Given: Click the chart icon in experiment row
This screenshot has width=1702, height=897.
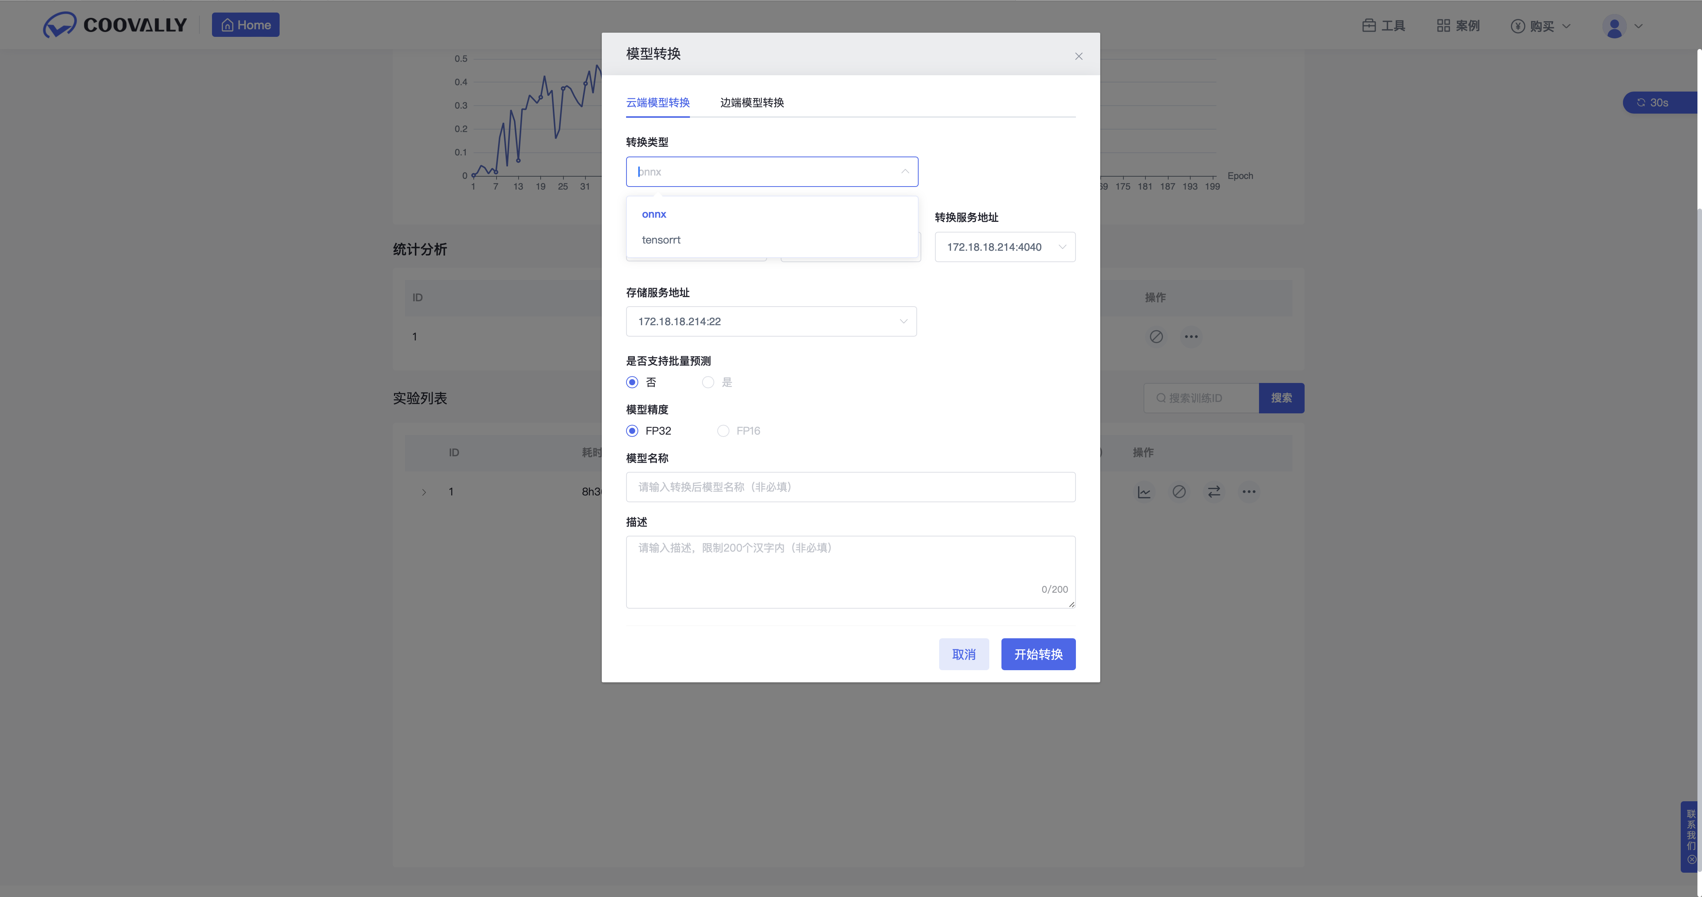Looking at the screenshot, I should tap(1144, 492).
